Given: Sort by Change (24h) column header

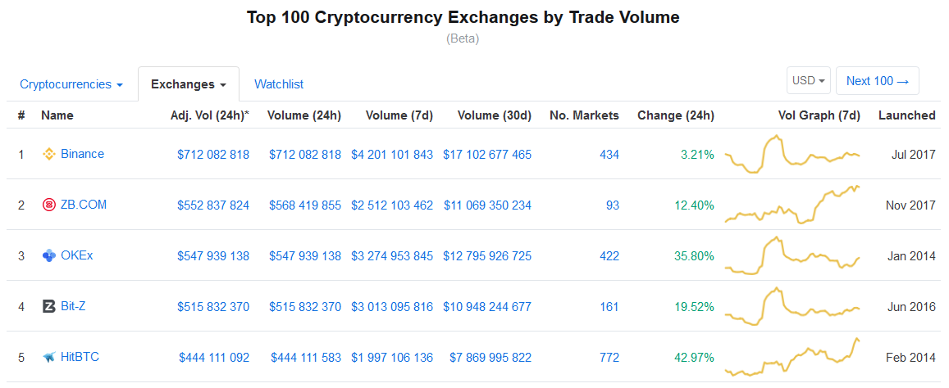Looking at the screenshot, I should coord(675,115).
